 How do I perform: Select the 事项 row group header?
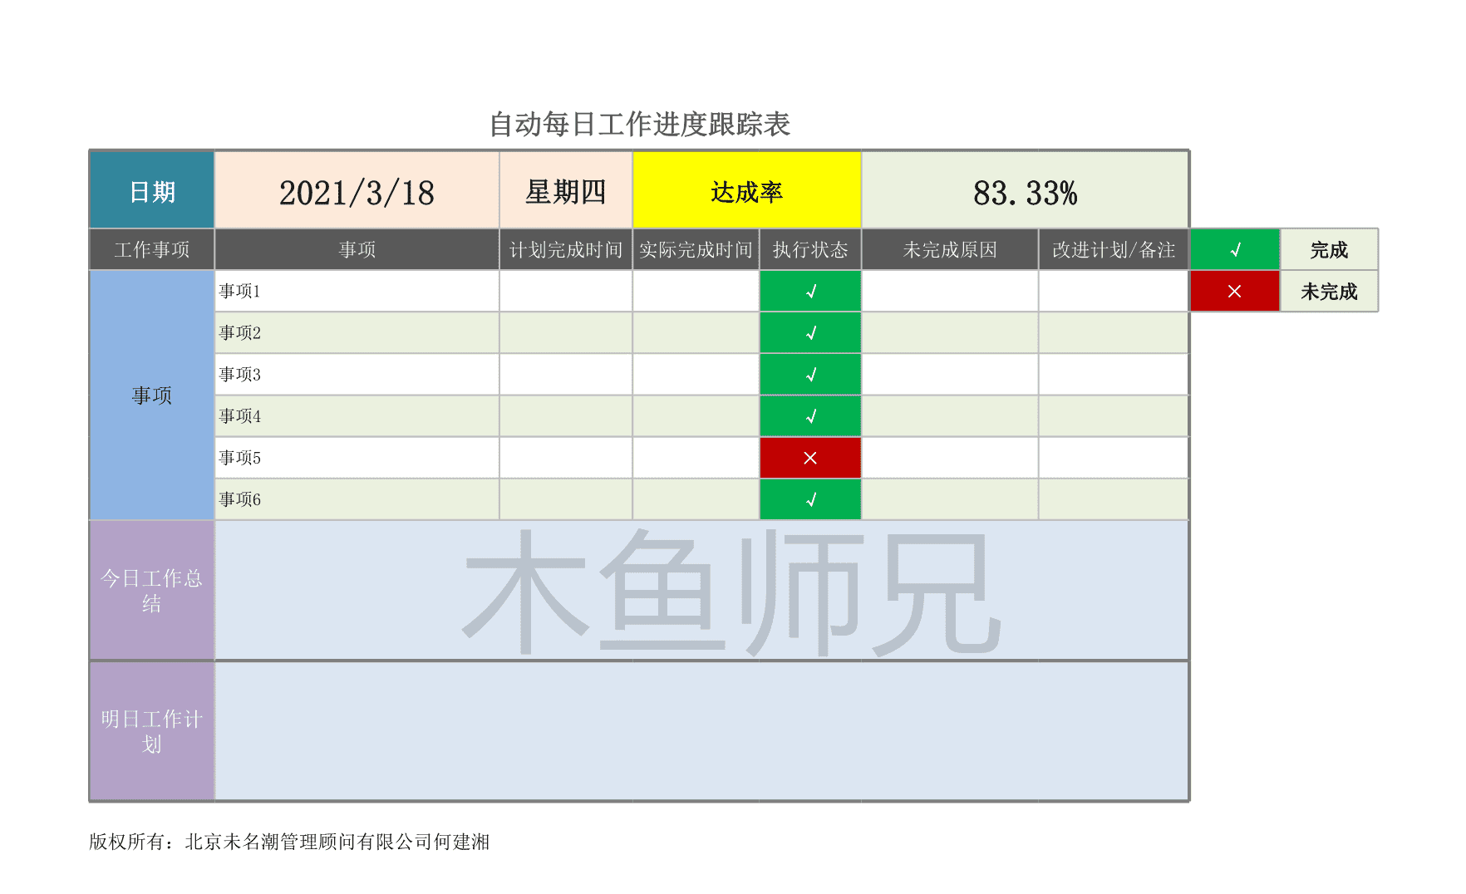click(x=150, y=396)
